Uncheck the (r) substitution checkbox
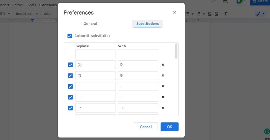This screenshot has width=270, height=140. coord(70,75)
